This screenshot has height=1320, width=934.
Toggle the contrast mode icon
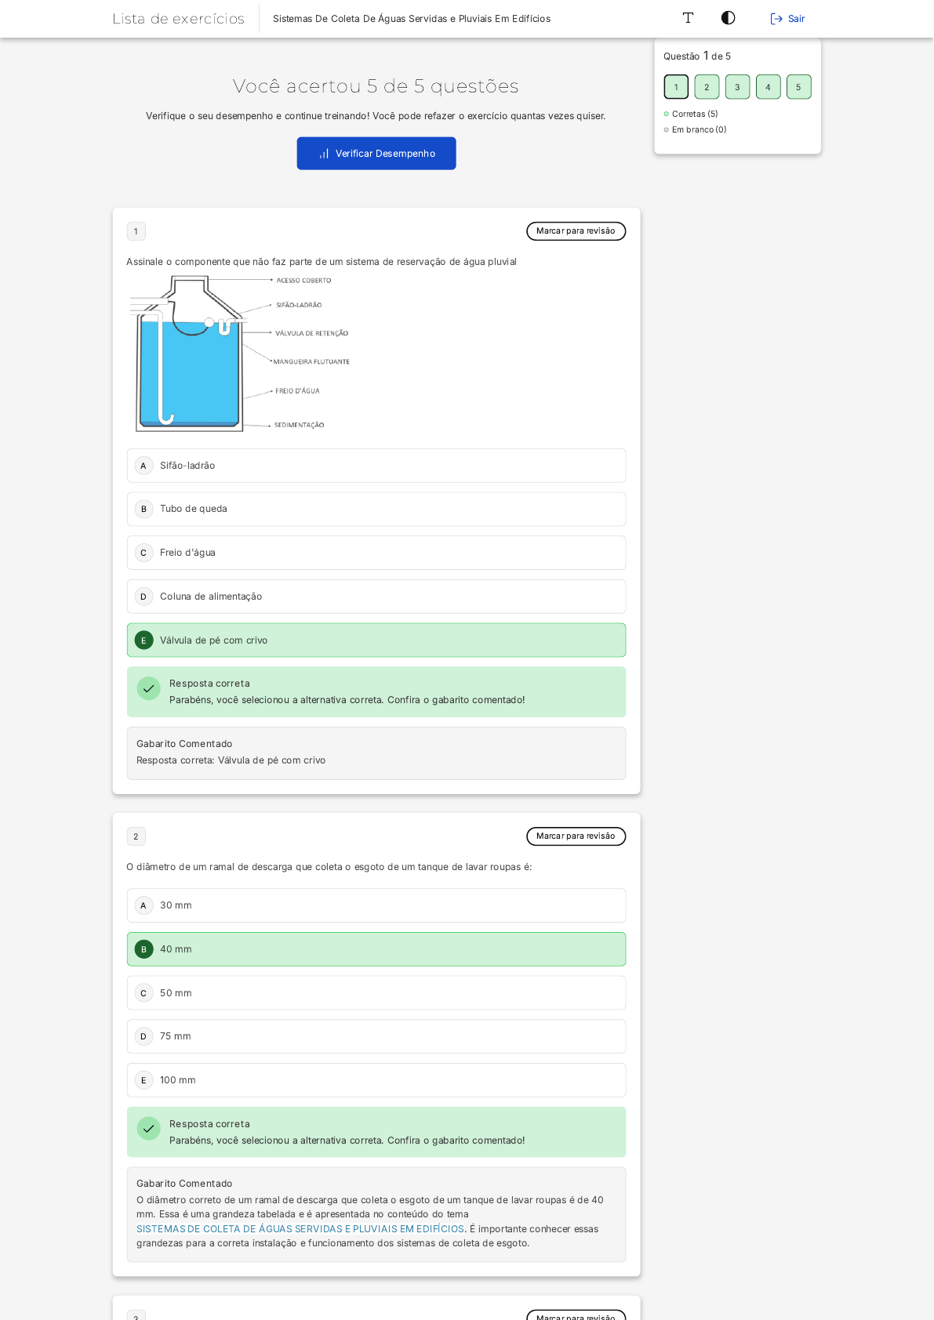click(x=728, y=18)
